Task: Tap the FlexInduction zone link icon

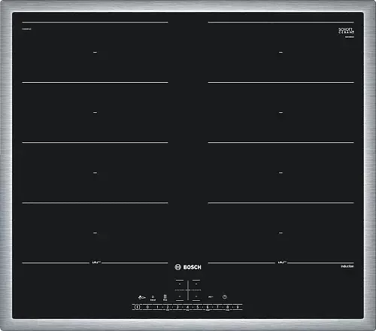Action: [x=165, y=298]
